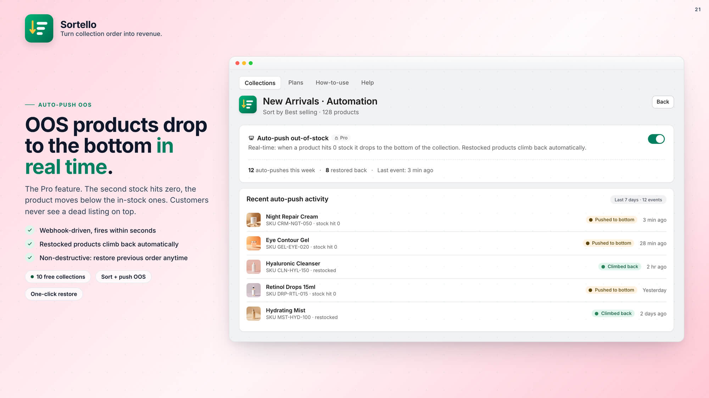The image size is (709, 398).
Task: Click the slide number 21
Action: (698, 10)
